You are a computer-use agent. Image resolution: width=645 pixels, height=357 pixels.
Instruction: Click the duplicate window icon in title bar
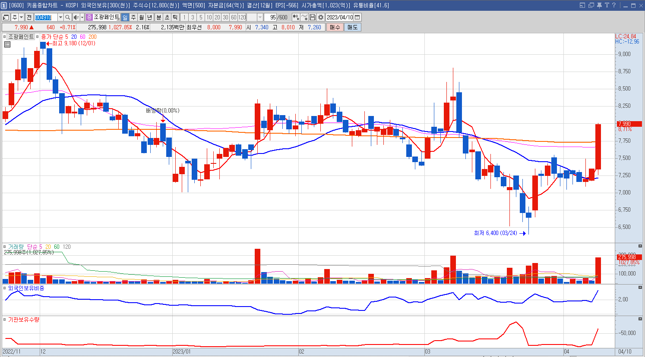[591, 5]
